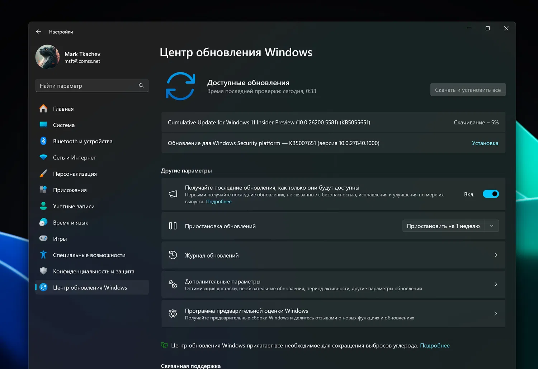Open Подробнее link under latest updates
The image size is (538, 369).
(x=219, y=202)
